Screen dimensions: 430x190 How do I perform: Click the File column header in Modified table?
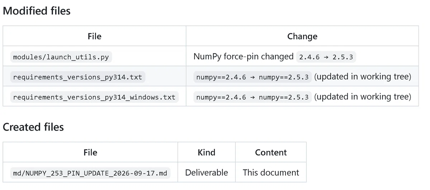coord(95,36)
